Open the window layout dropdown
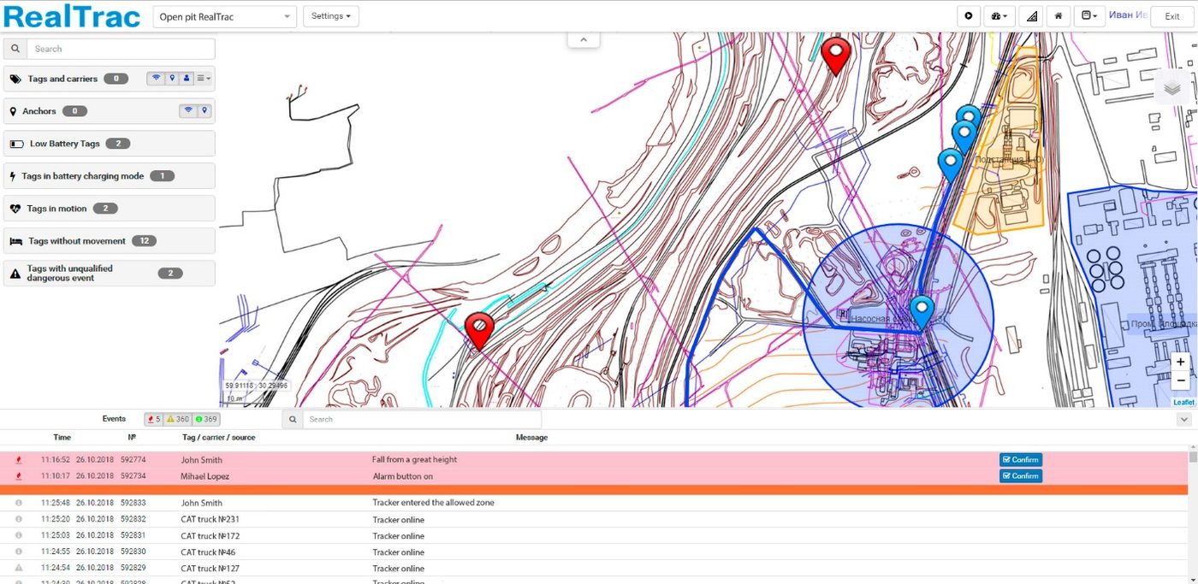The height and width of the screenshot is (584, 1198). pos(1089,16)
